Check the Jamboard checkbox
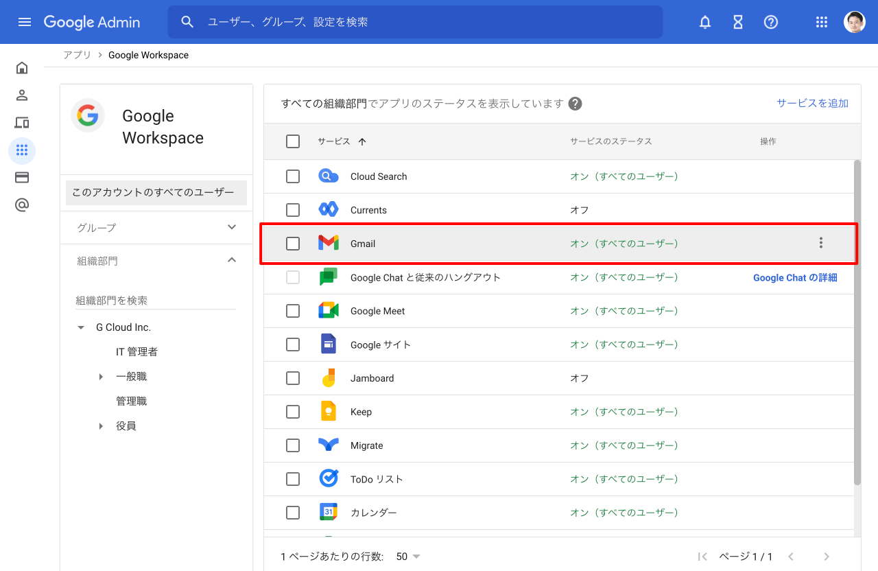This screenshot has width=878, height=571. point(293,378)
